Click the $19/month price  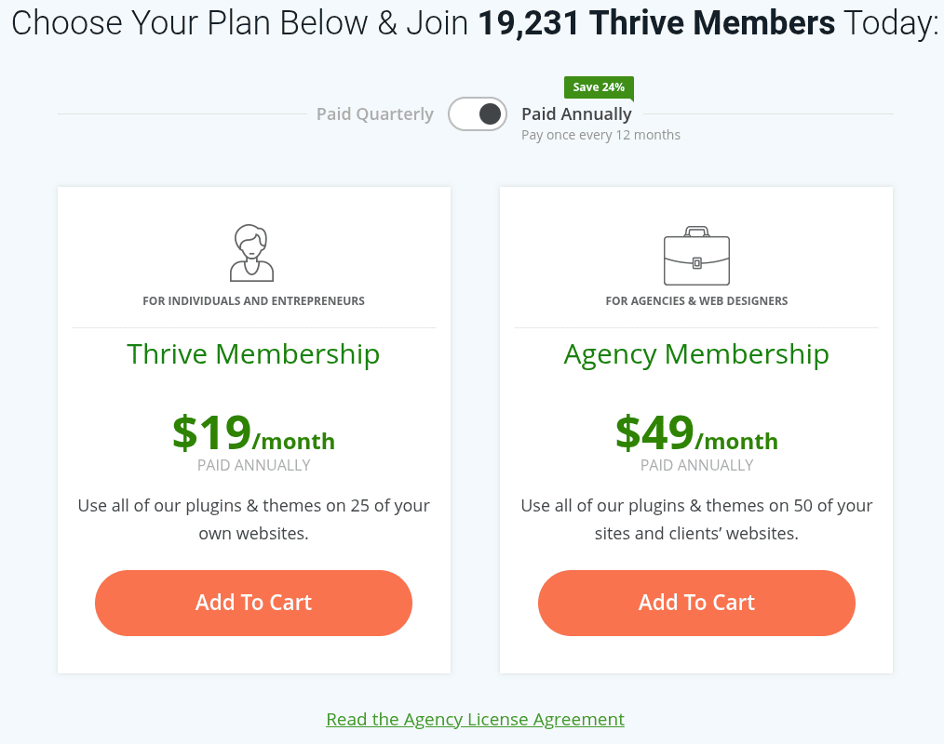tap(253, 433)
